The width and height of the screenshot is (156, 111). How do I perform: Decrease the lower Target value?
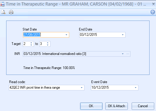pyautogui.click(x=31, y=45)
